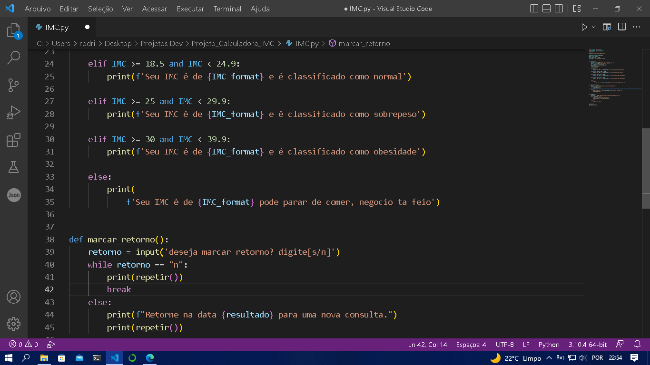Select the IMC.py editor tab
This screenshot has width=650, height=365.
tap(62, 28)
